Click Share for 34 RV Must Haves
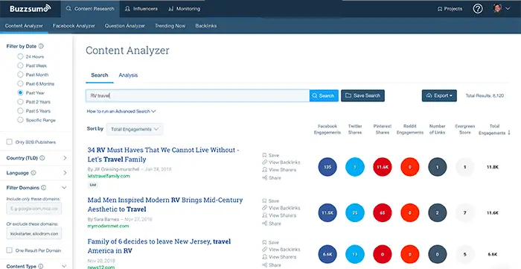This screenshot has width=521, height=269. tap(272, 178)
